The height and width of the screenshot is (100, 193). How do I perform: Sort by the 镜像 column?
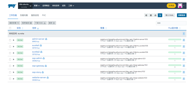tap(103, 28)
